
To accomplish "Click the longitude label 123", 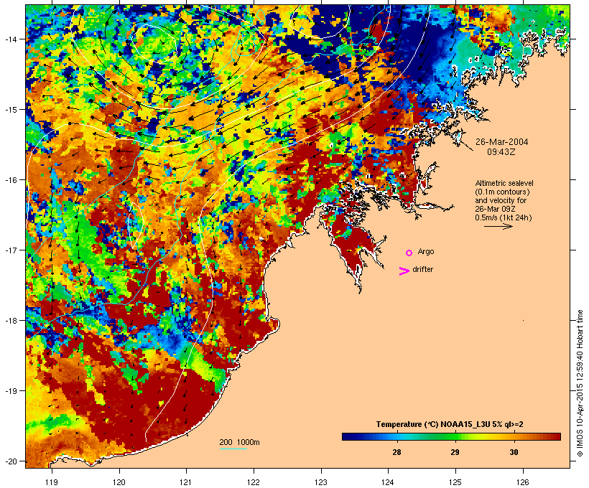I will click(x=321, y=482).
